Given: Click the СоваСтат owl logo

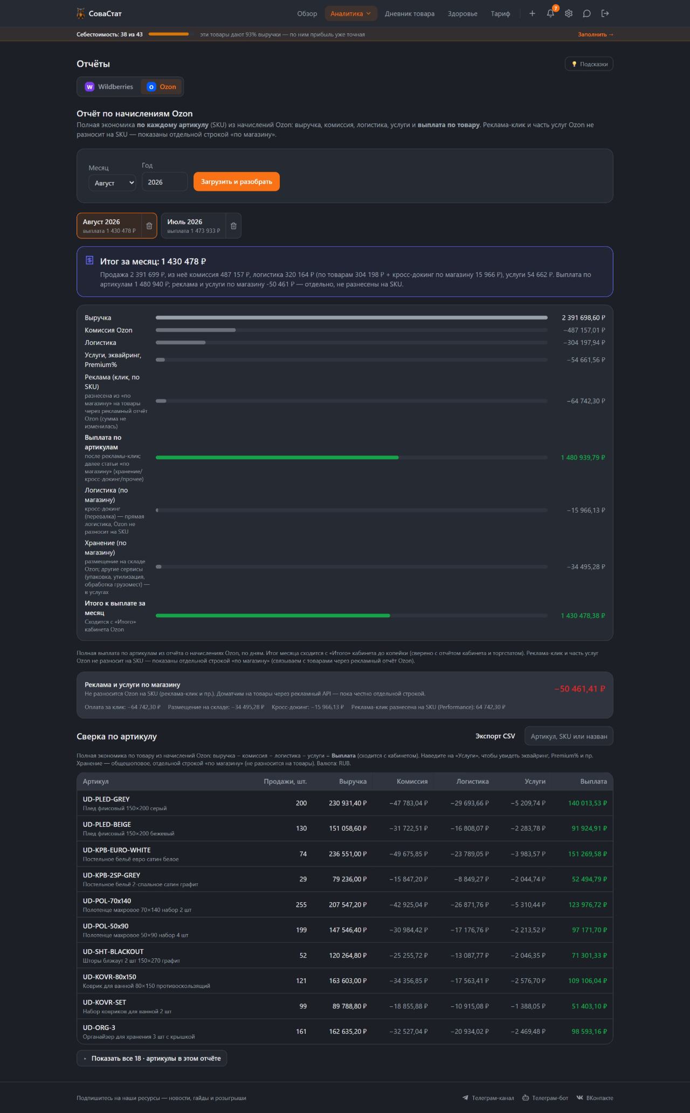Looking at the screenshot, I should coord(81,13).
